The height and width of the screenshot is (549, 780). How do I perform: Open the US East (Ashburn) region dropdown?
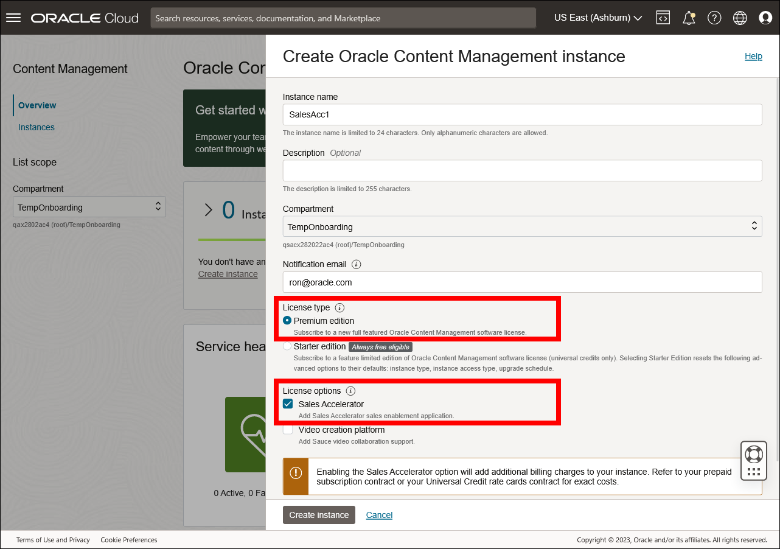[x=597, y=18]
